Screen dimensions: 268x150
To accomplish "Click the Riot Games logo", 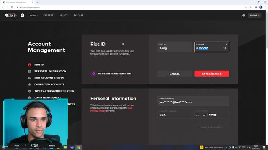I will coord(10,15).
